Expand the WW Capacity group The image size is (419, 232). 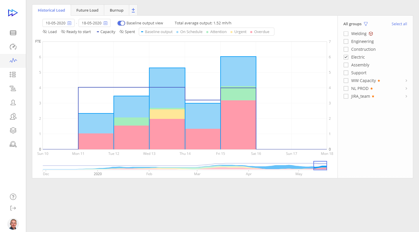coord(406,81)
